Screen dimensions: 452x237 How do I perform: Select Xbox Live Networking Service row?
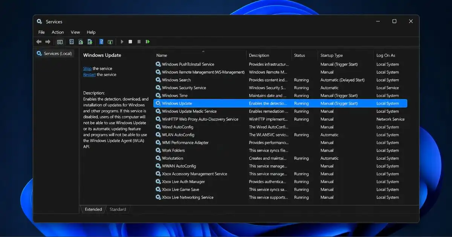tap(280, 197)
